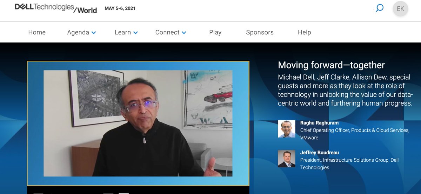This screenshot has height=194, width=421.
Task: Open the EK user profile avatar
Action: [x=400, y=9]
